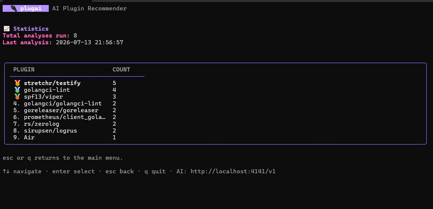Viewport: 433px width, 209px height.
Task: Click the 'q quit' help hint
Action: 155,171
